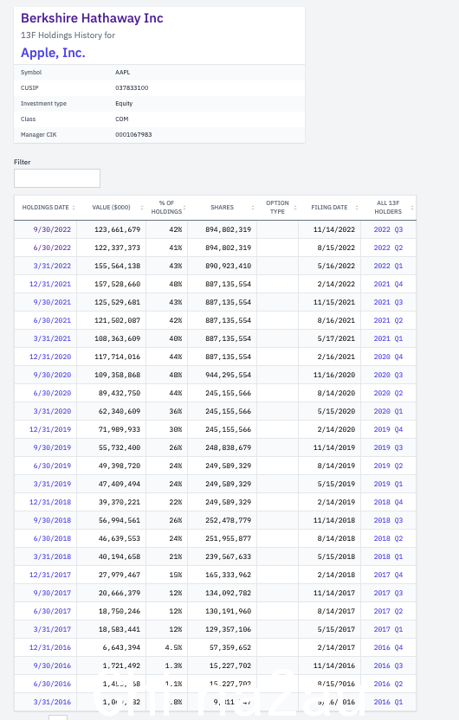View all 13F holders for 2022 Q3
This screenshot has height=720, width=459.
click(388, 229)
